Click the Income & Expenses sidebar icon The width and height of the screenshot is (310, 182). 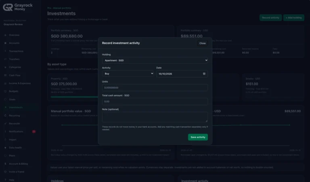[5, 83]
